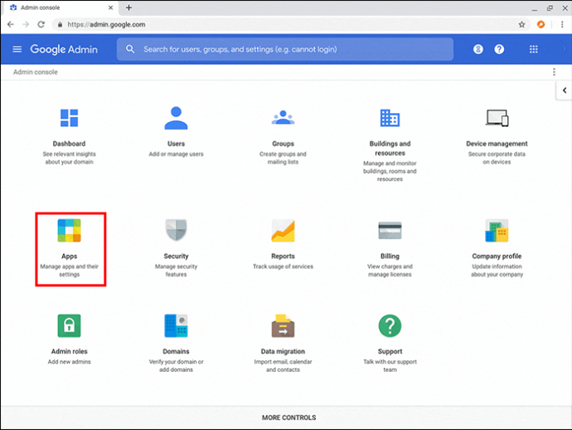Click the Billing title link

(390, 257)
